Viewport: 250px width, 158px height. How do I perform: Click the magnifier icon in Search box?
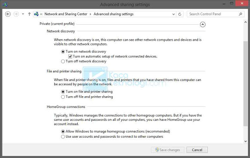[241, 14]
